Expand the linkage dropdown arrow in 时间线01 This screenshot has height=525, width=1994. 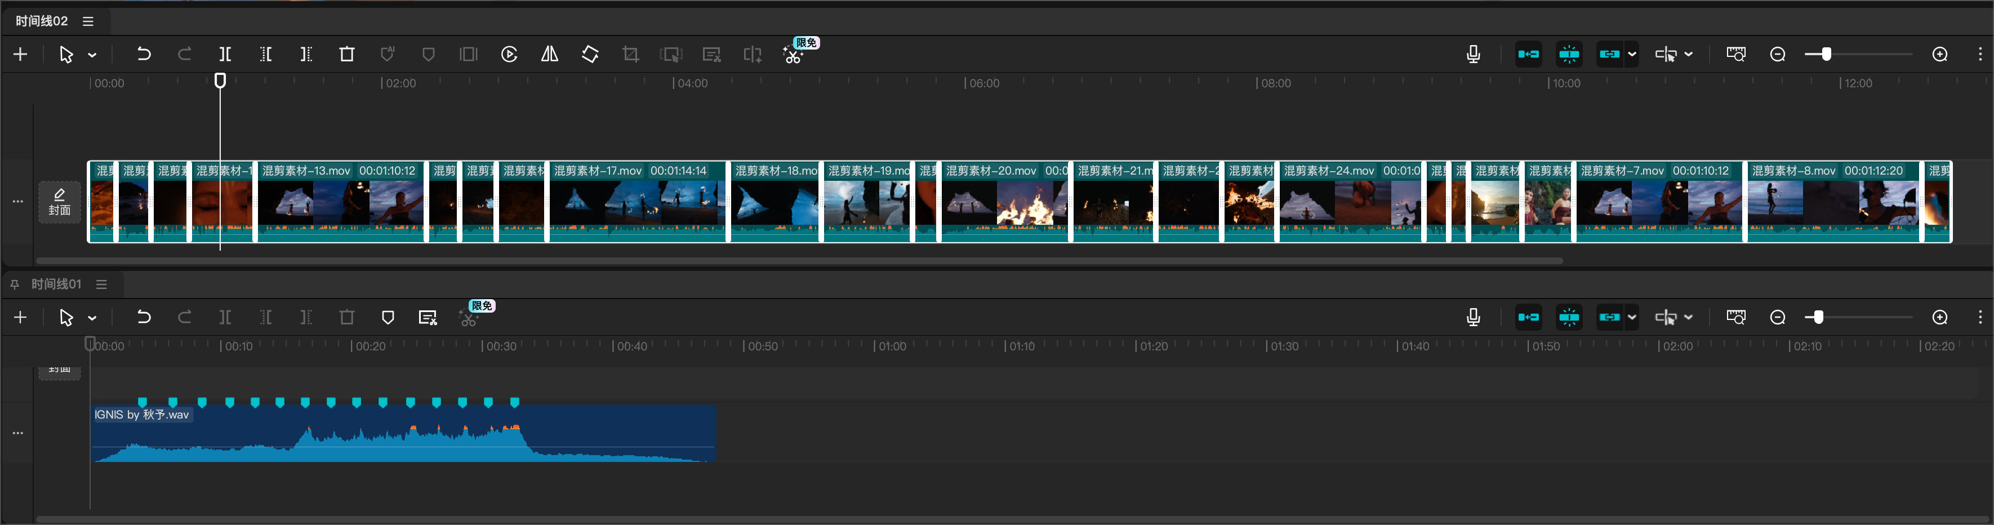[1632, 318]
